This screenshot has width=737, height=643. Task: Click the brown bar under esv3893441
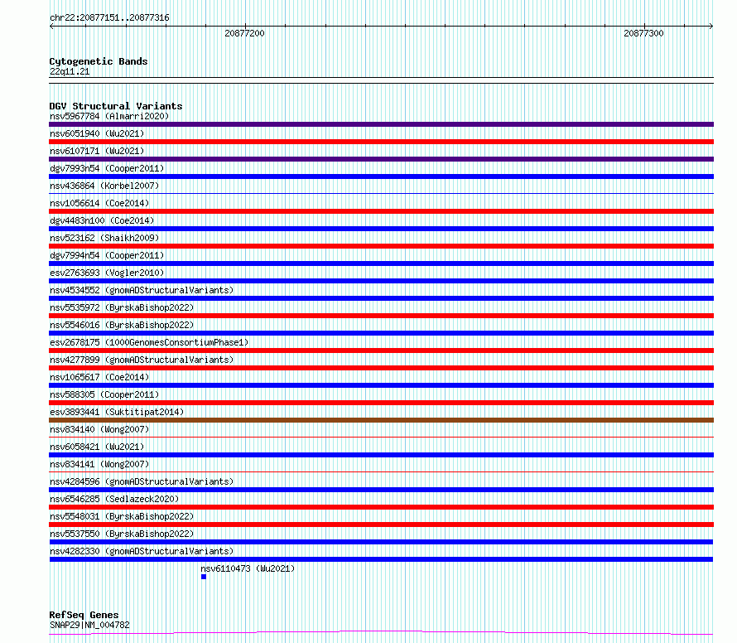tap(381, 420)
